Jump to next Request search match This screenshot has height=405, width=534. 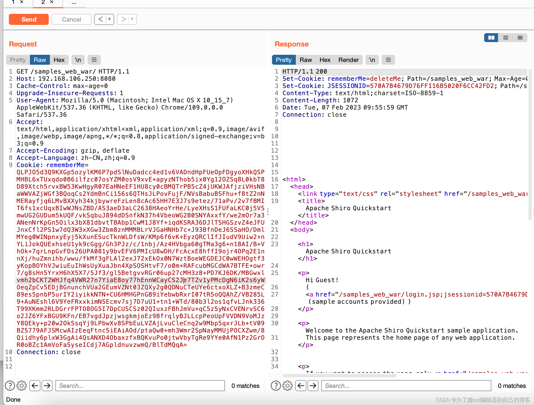[x=47, y=386]
